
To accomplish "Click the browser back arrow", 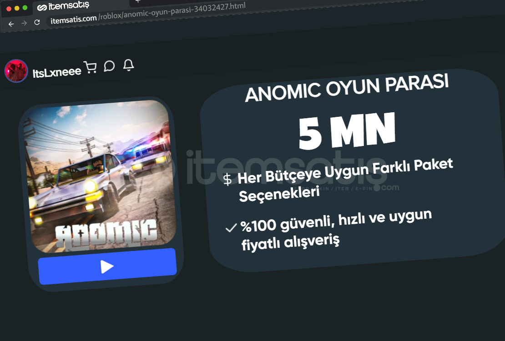I will click(11, 24).
